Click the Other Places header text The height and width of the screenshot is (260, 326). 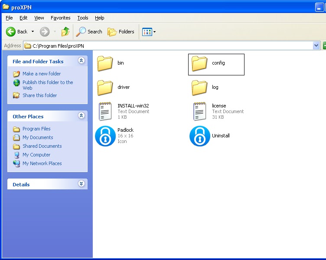28,117
